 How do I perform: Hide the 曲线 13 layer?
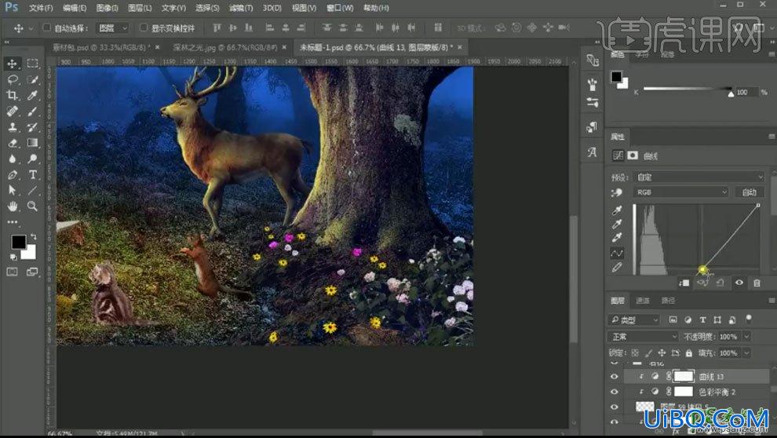coord(615,377)
